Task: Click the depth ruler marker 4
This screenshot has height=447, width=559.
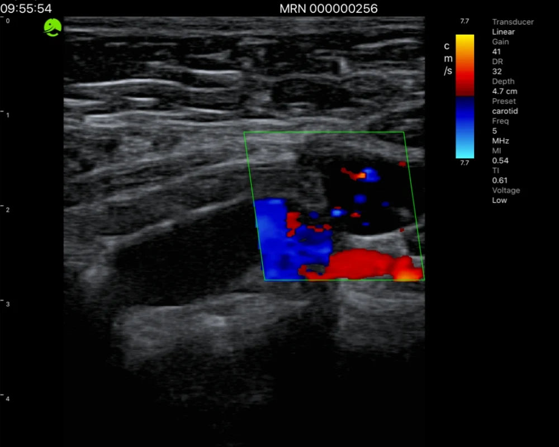Action: click(x=7, y=398)
